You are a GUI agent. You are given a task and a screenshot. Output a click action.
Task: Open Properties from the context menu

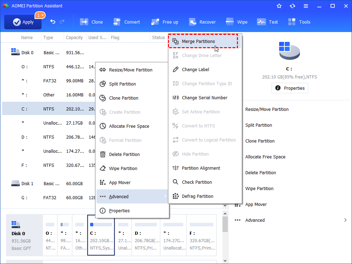132,210
